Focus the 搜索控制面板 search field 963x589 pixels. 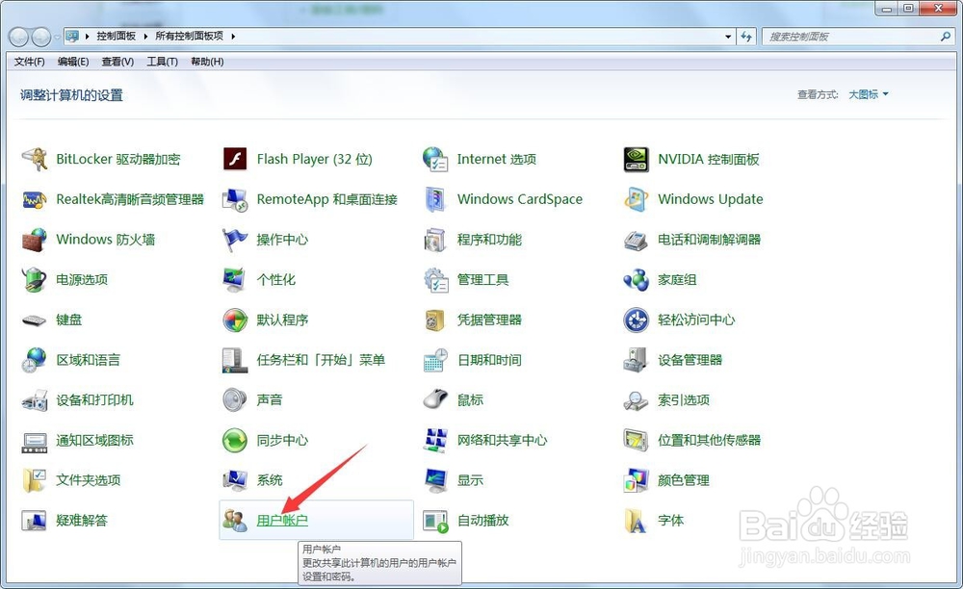851,37
